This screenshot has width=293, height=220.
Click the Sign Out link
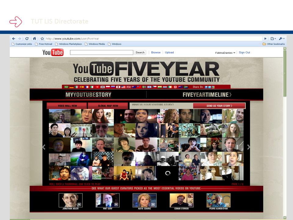point(244,52)
